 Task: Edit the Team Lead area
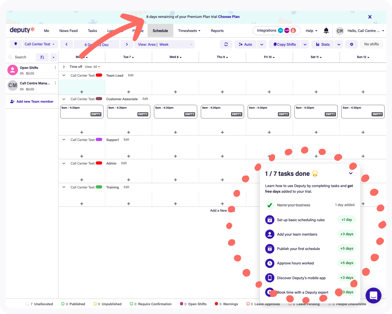tap(131, 75)
